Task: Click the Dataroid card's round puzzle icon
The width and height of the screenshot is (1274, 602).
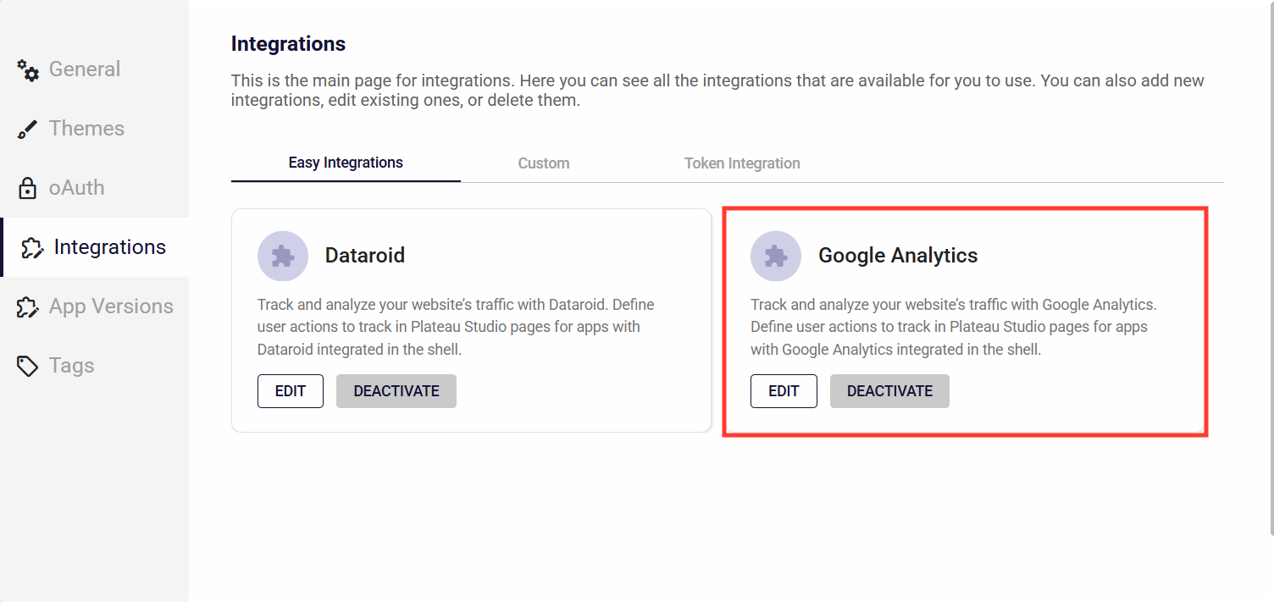Action: point(282,256)
